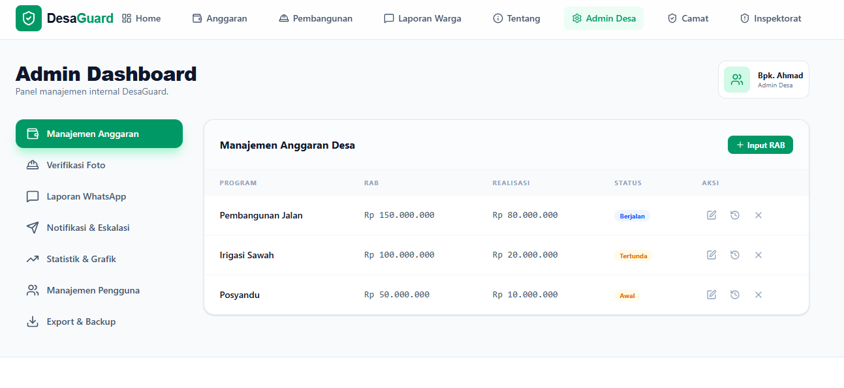The height and width of the screenshot is (388, 844).
Task: Click the Rp 50.000.000 RAB value
Action: tap(397, 295)
